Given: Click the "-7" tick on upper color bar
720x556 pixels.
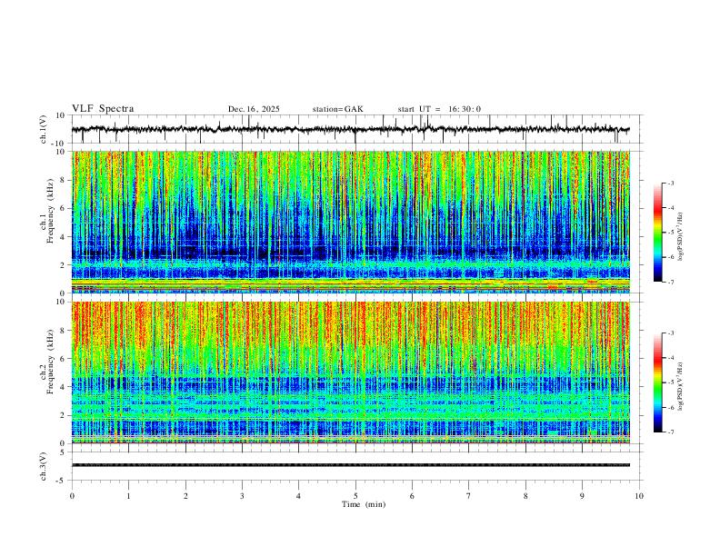Looking at the screenshot, I should [x=671, y=283].
